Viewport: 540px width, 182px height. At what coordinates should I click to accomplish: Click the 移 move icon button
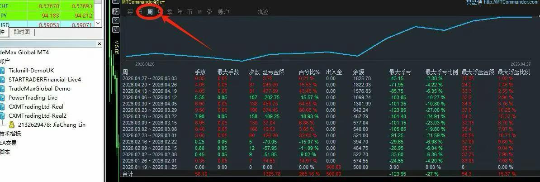(x=116, y=11)
